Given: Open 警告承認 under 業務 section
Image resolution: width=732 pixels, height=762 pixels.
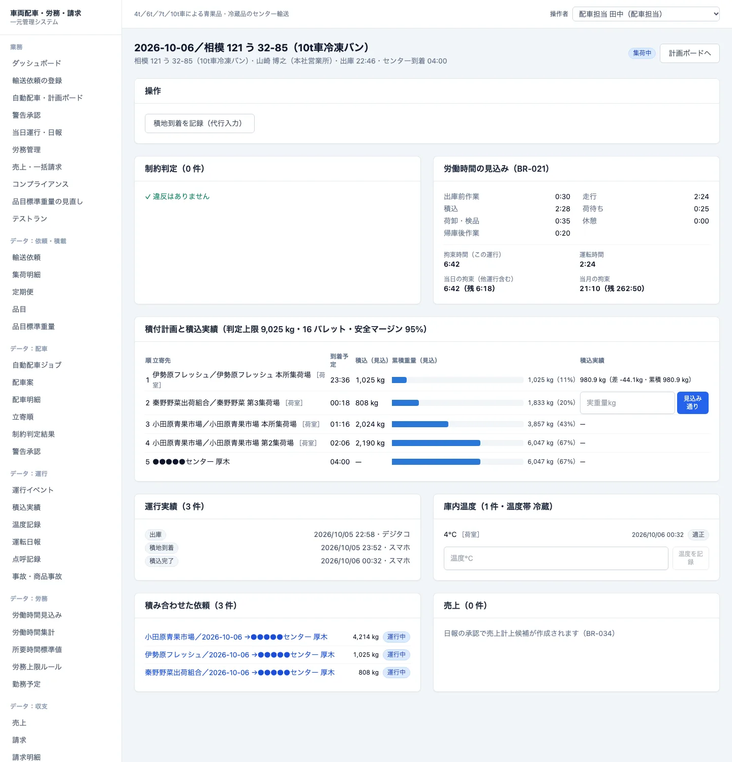Looking at the screenshot, I should 26,115.
